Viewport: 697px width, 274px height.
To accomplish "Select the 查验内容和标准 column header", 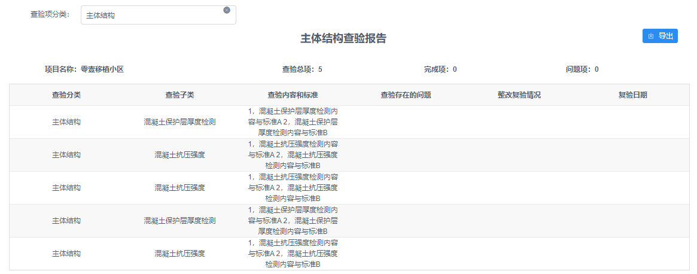I will coord(293,95).
